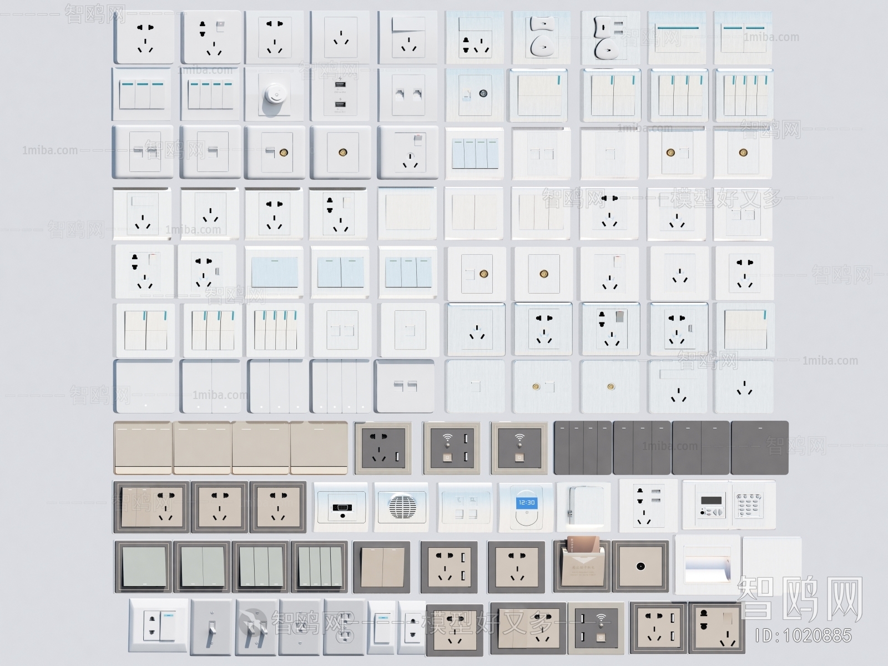The width and height of the screenshot is (888, 666).
Task: Click the light blue four-gang switch panel
Action: click(475, 153)
